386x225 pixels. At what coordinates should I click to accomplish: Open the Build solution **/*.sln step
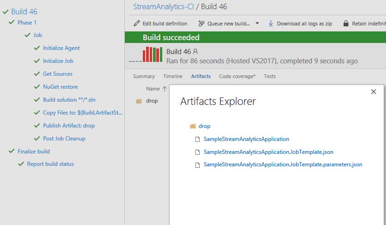(69, 100)
